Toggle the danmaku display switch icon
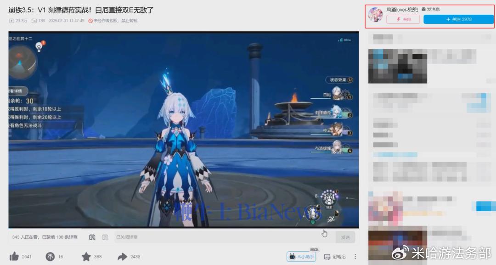Screen dimensions: 496x265 click(x=92, y=237)
